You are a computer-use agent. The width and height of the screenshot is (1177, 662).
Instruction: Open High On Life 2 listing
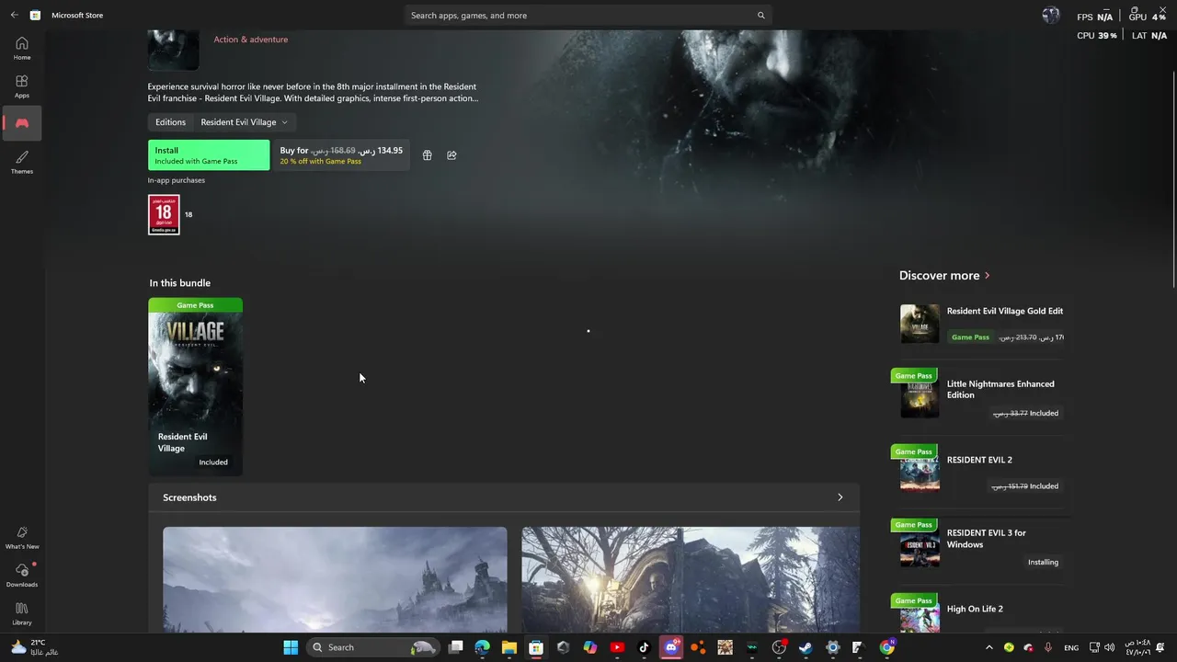click(x=981, y=614)
